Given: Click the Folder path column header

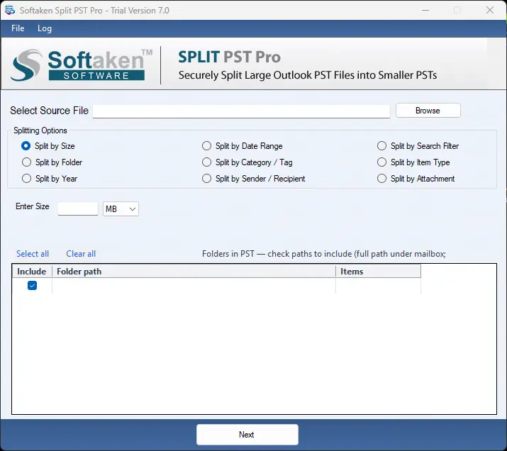Looking at the screenshot, I should pyautogui.click(x=194, y=272).
